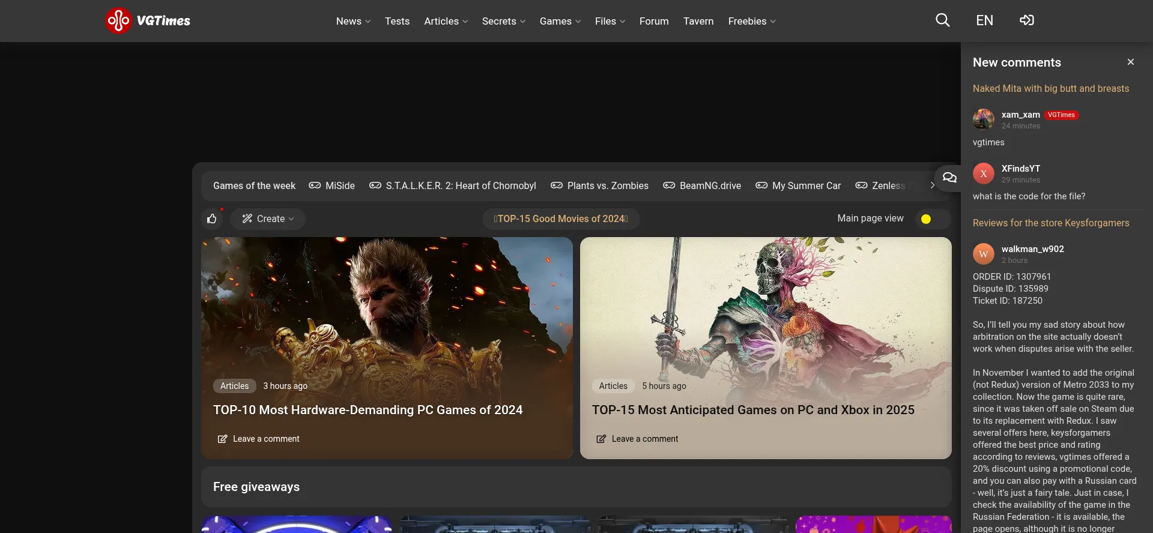1153x533 pixels.
Task: Open Free giveaways section heading
Action: 256,487
